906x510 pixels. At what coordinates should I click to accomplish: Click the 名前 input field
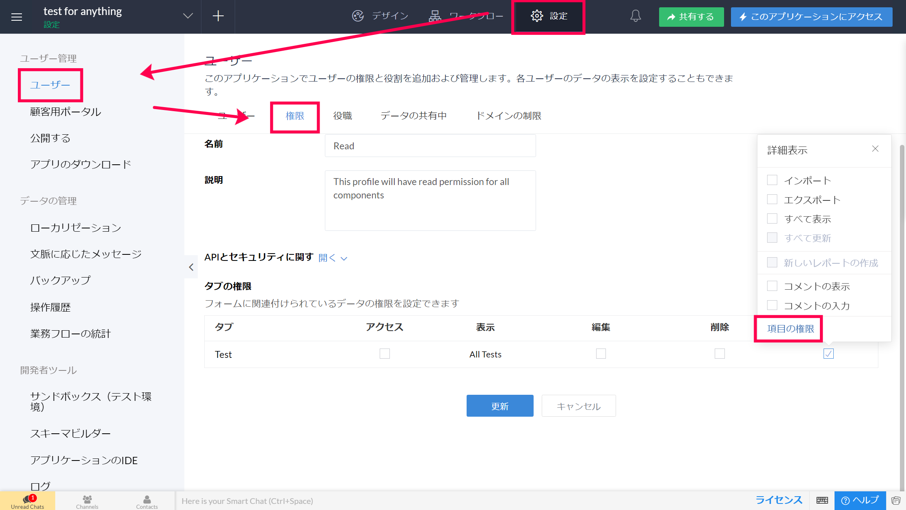coord(430,146)
